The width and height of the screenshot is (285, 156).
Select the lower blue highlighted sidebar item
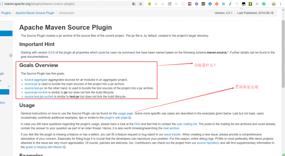[5, 92]
